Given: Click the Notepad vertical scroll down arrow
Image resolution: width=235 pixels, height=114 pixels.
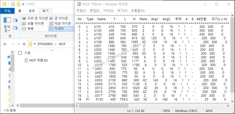Looking at the screenshot, I should [232, 101].
